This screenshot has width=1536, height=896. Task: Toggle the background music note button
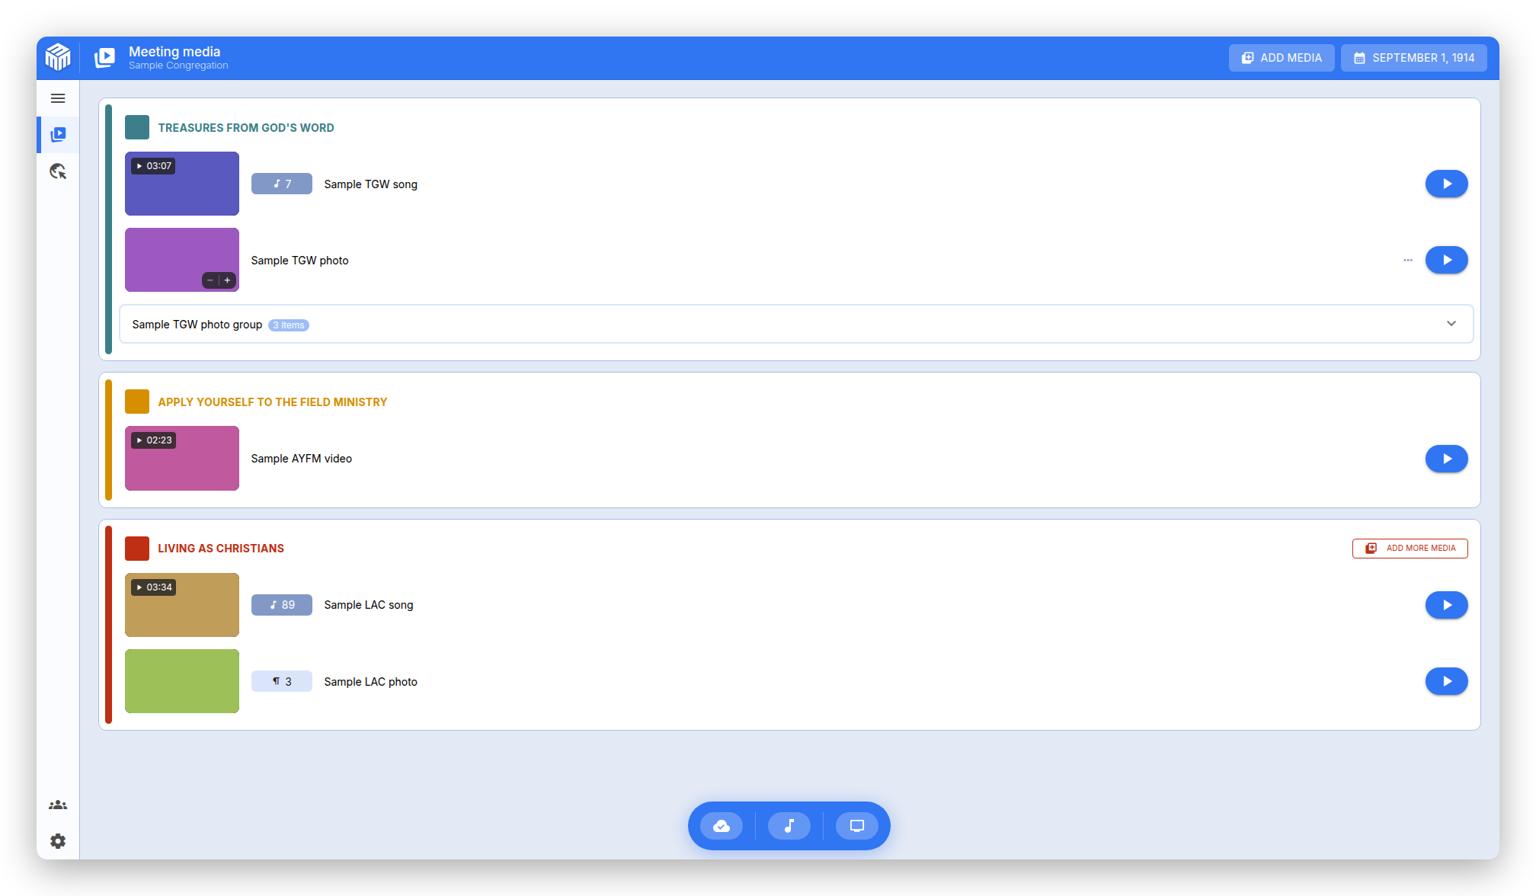coord(789,826)
